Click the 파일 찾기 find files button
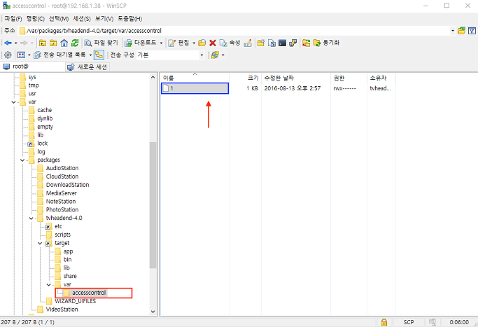478x327 pixels. click(101, 43)
